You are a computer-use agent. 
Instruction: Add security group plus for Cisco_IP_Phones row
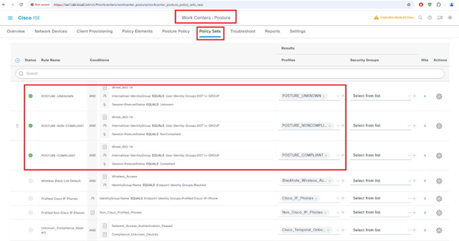414,198
